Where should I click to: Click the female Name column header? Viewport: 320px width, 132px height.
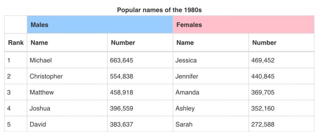211,42
